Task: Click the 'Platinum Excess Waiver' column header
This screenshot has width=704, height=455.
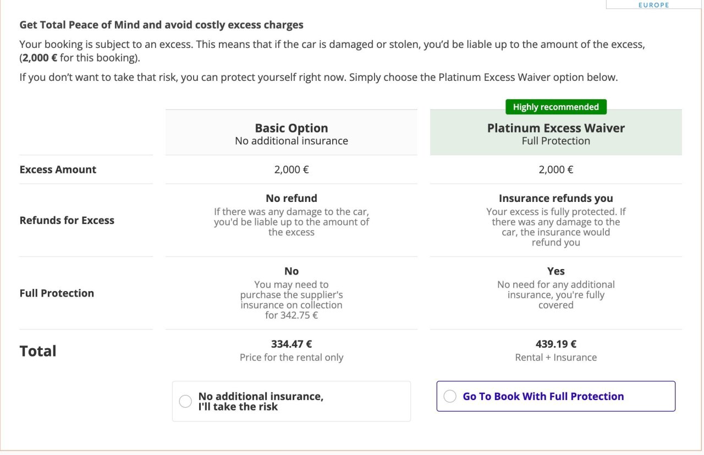Action: pos(555,128)
